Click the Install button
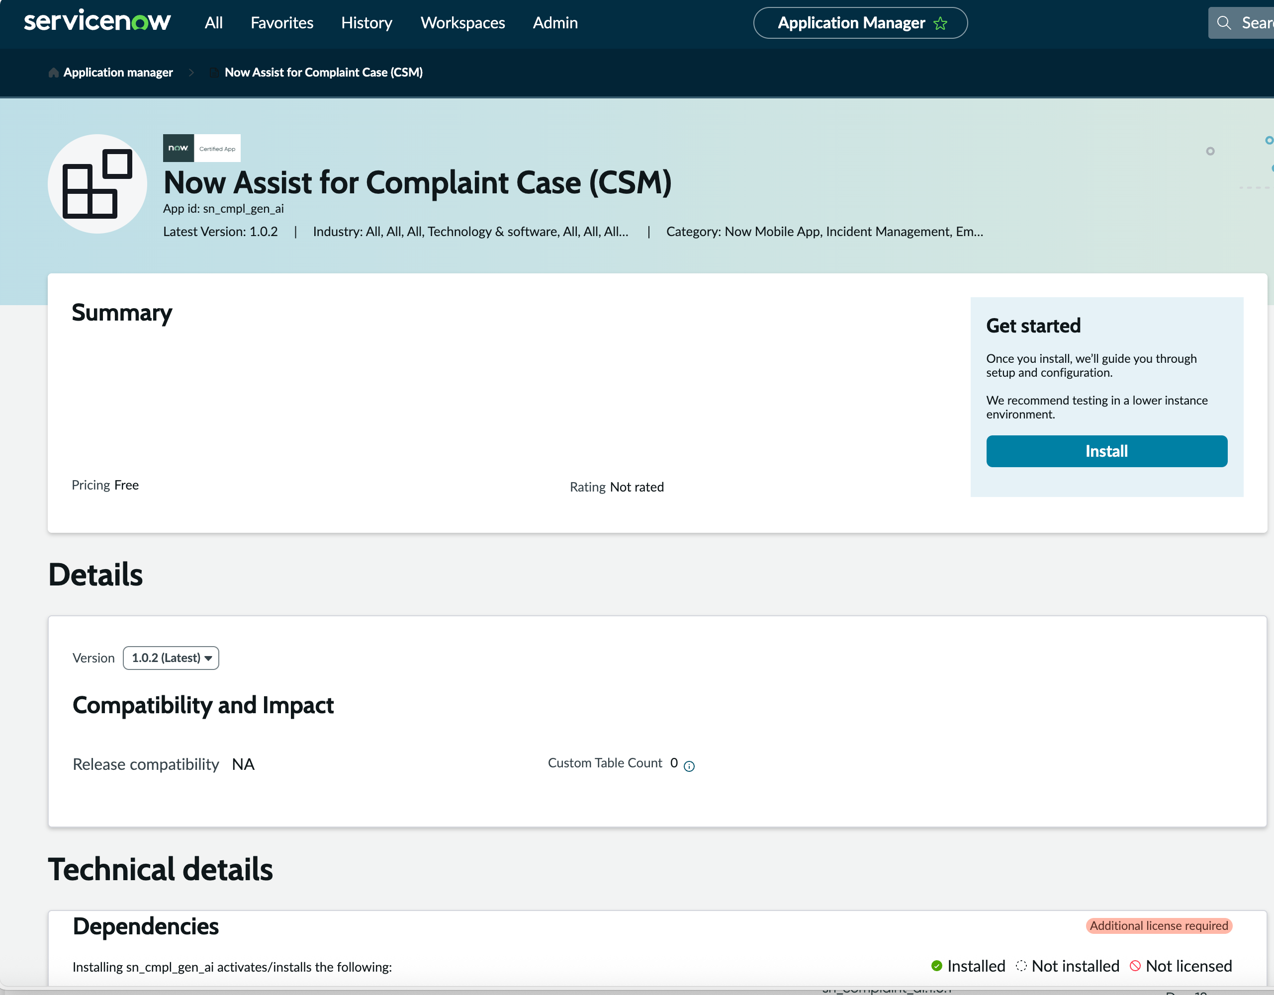The image size is (1274, 995). click(x=1106, y=451)
